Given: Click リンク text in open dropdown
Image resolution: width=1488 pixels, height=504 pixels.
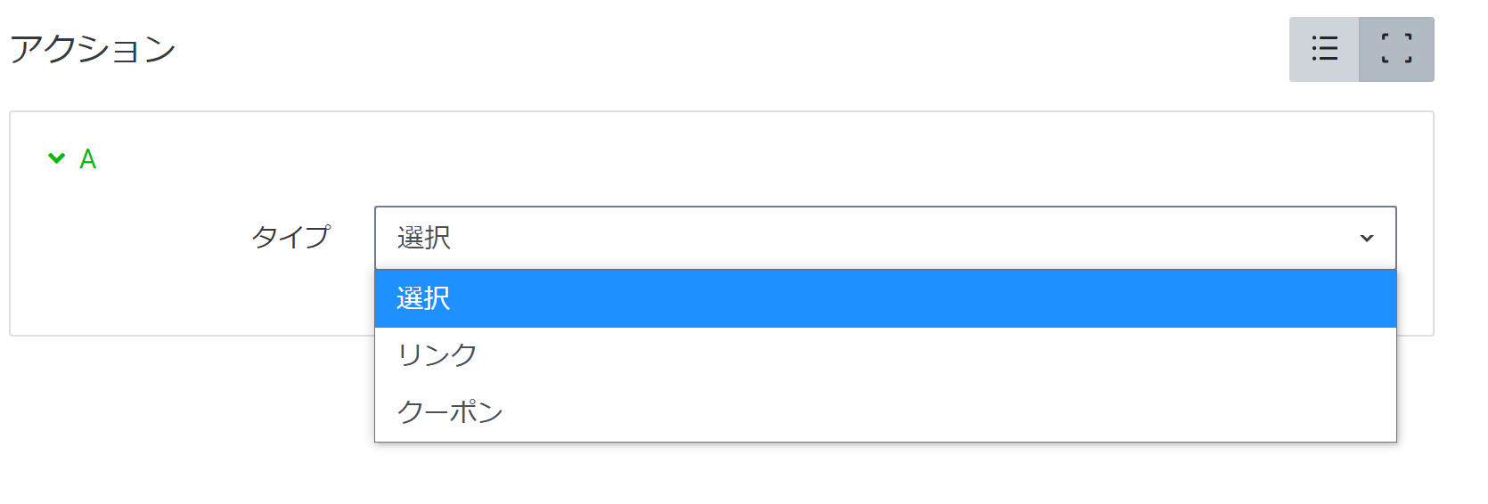Looking at the screenshot, I should pyautogui.click(x=437, y=355).
